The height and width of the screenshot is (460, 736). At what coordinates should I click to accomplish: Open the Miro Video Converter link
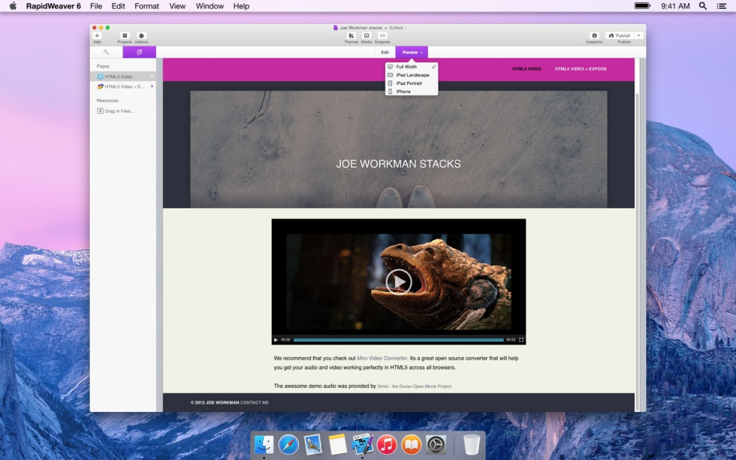click(382, 358)
